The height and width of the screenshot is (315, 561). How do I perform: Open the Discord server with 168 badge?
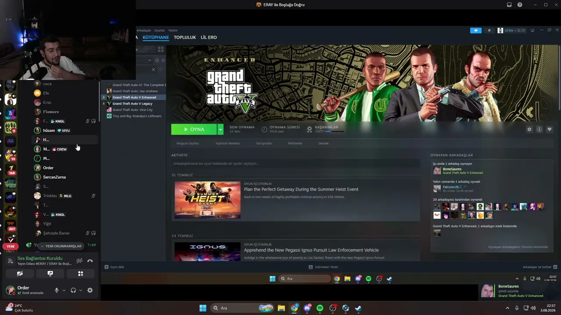coord(11,169)
